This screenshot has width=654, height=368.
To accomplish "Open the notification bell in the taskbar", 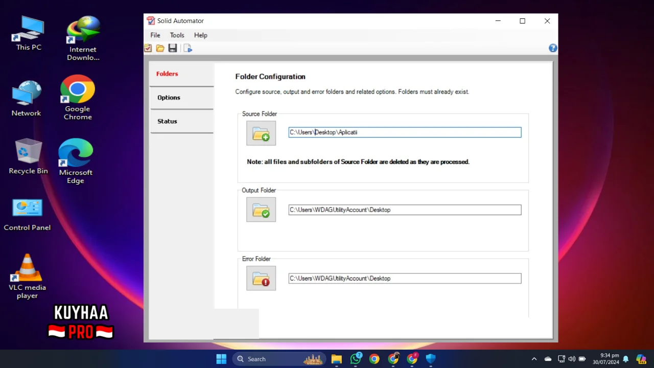I will 625,359.
